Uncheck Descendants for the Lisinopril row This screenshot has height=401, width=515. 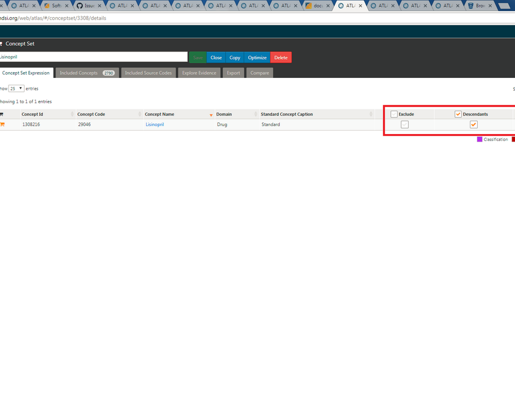474,124
